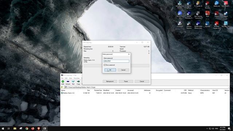This screenshot has width=233, height=131.
Task: Sort by the Attributes column header
Action: coord(147,90)
